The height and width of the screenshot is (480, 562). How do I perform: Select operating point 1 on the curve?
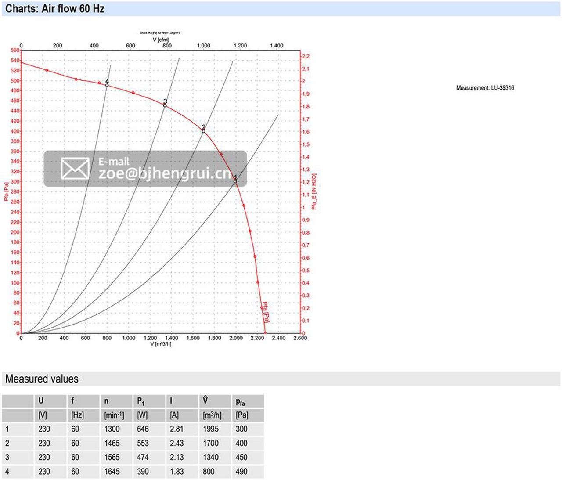click(x=235, y=181)
